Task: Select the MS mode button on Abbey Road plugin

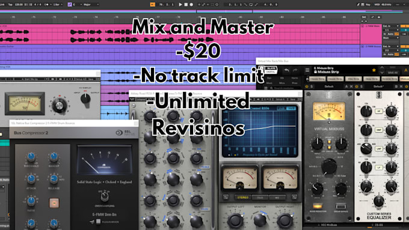Action: (x=277, y=198)
